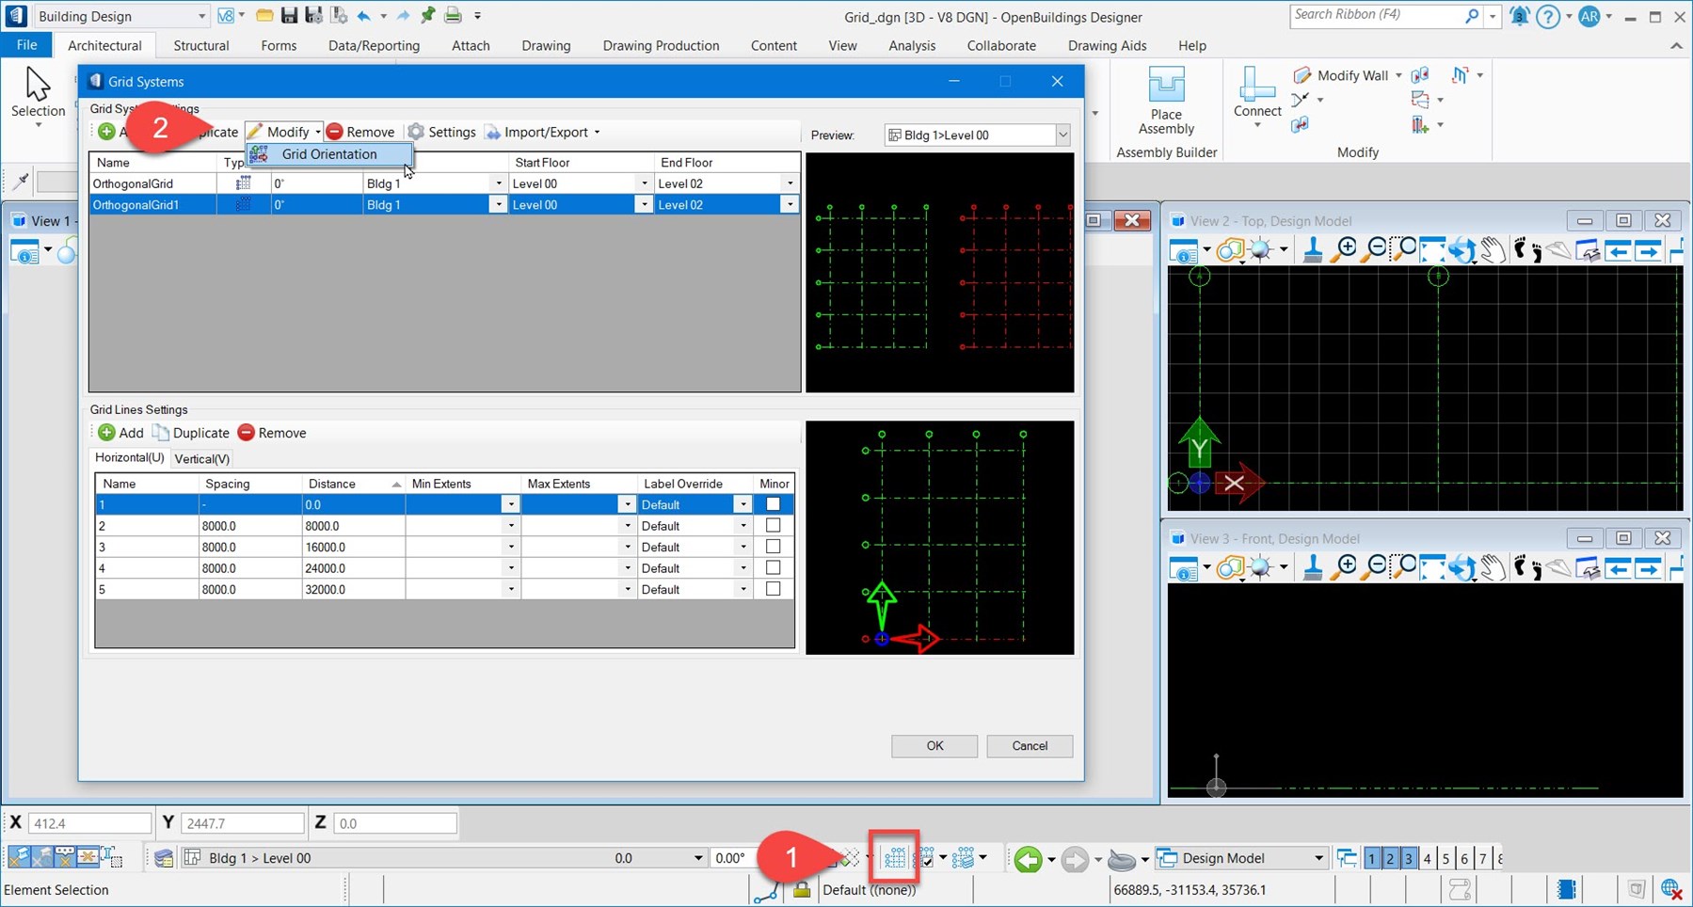1693x907 pixels.
Task: Switch to the Vertical(V) tab
Action: pyautogui.click(x=201, y=459)
